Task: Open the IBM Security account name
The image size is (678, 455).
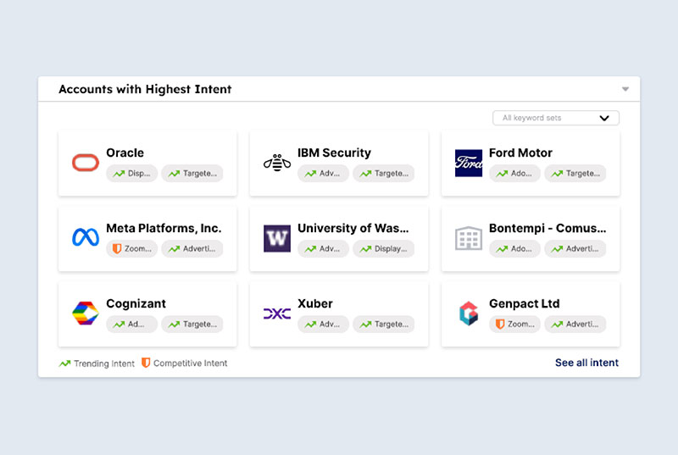Action: click(x=334, y=153)
